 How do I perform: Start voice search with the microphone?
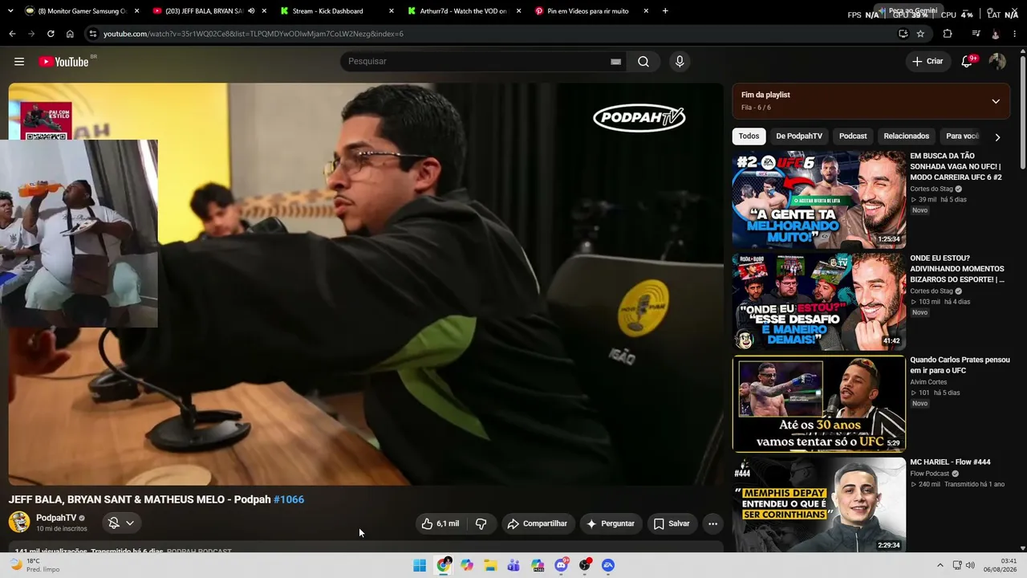tap(680, 62)
